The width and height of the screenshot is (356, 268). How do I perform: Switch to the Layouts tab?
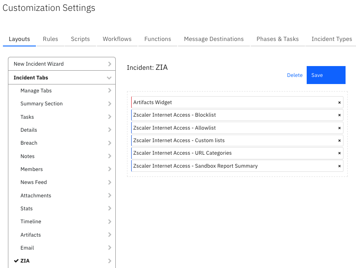coord(19,39)
